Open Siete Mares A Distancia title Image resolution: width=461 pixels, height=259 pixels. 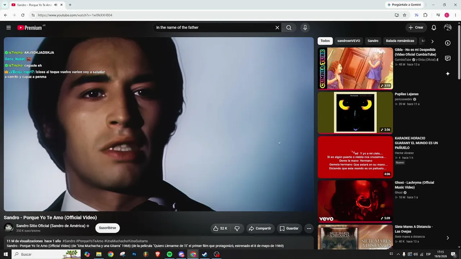coord(414,229)
